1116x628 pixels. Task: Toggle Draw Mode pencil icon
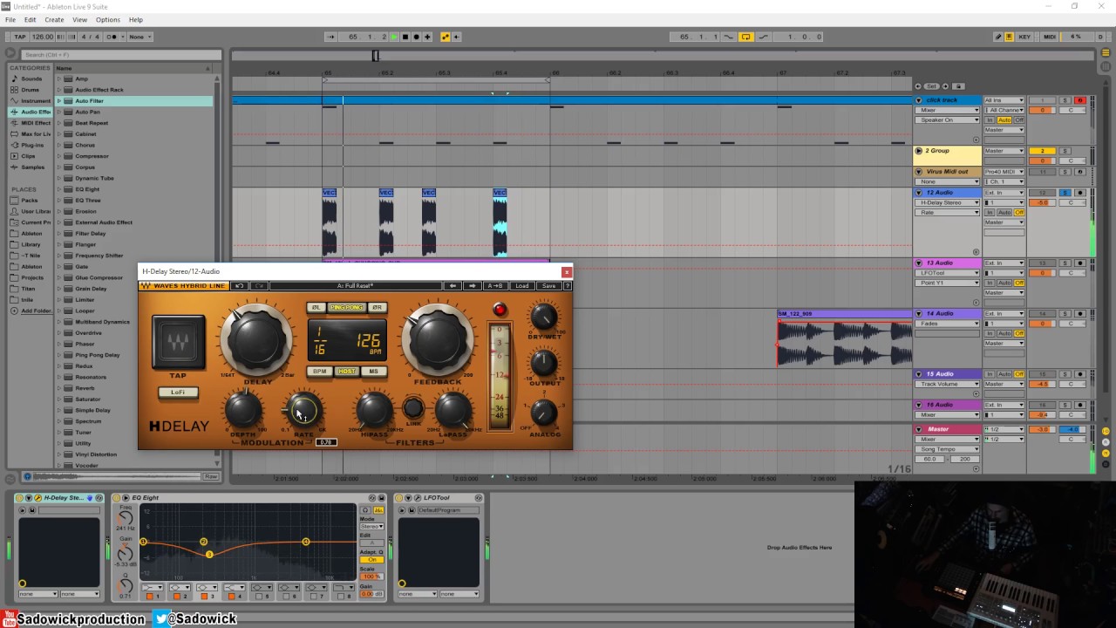pyautogui.click(x=998, y=37)
